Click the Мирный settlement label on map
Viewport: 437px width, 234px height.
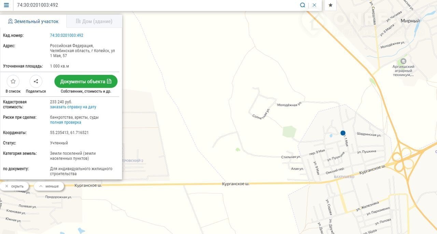pos(410,21)
